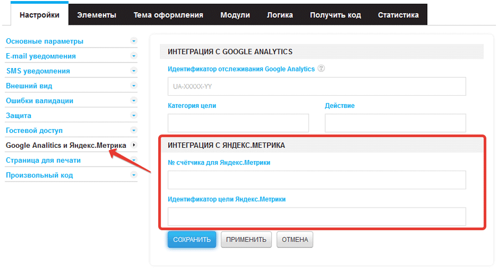Click arrow icon beside Гостевой доступ
498x269 pixels.
(133, 130)
